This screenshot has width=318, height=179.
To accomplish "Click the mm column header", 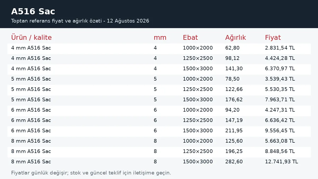I will tap(160, 38).
